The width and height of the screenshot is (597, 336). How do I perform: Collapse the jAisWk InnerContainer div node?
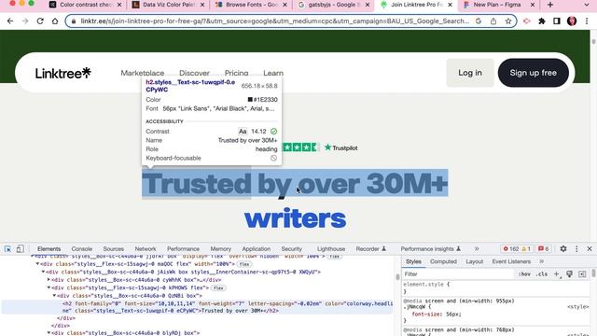pos(43,272)
